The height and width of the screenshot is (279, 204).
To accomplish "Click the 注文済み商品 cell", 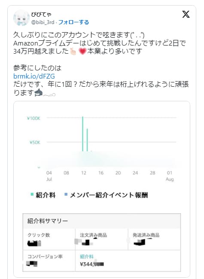I will [x=101, y=239].
